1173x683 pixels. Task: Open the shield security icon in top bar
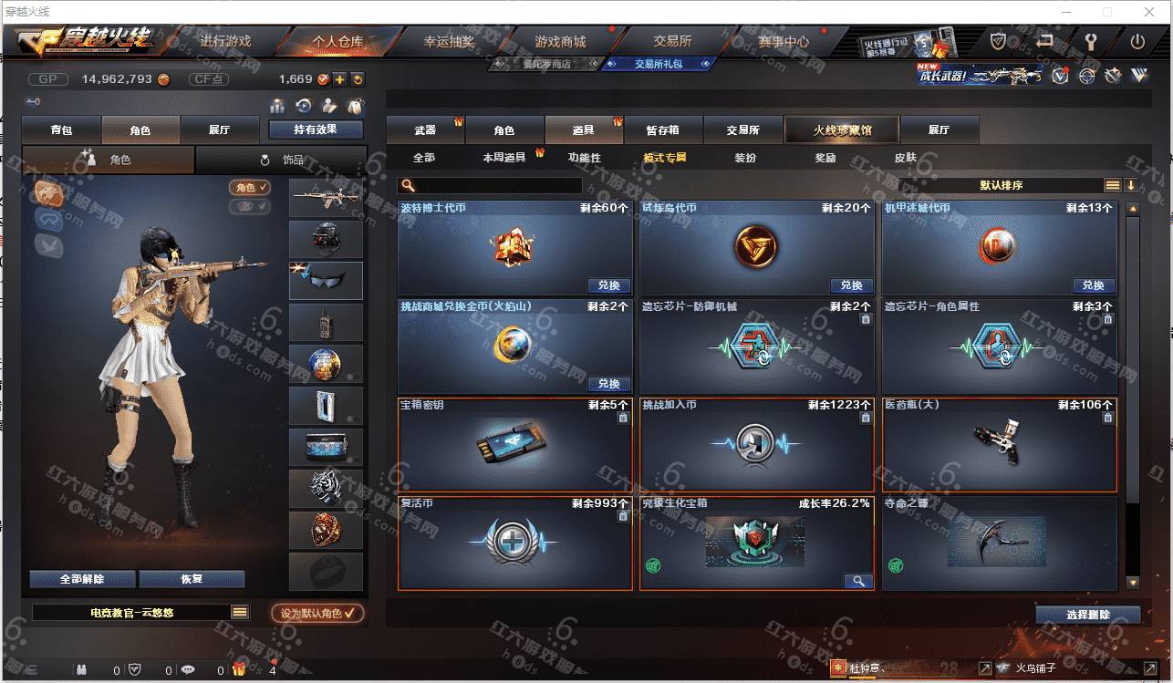(999, 41)
